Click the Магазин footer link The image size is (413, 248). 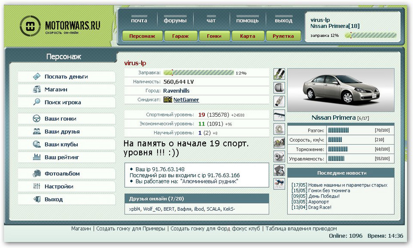pyautogui.click(x=81, y=228)
